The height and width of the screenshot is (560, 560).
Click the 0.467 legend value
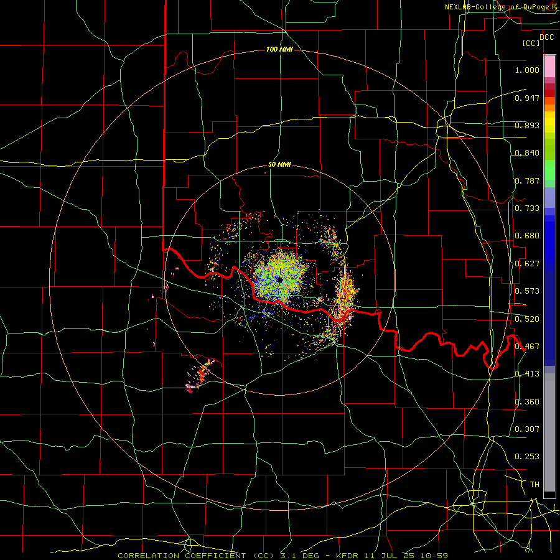[x=527, y=347]
